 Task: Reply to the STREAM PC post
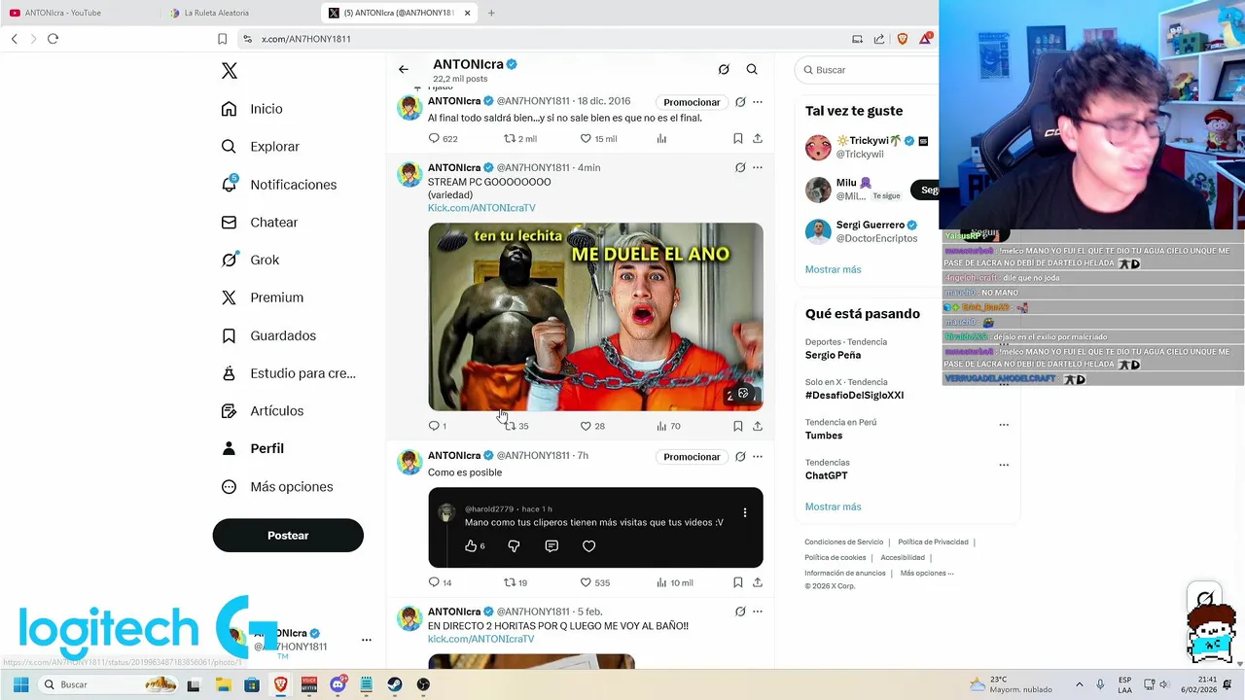click(437, 426)
